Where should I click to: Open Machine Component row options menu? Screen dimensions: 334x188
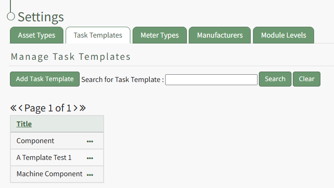pyautogui.click(x=90, y=174)
